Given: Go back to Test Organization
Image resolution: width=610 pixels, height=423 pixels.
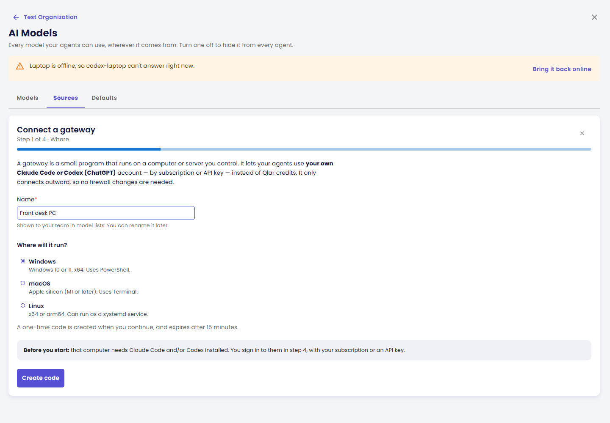Looking at the screenshot, I should coord(50,17).
